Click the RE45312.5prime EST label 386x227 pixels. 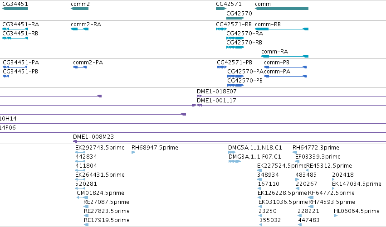329,166
